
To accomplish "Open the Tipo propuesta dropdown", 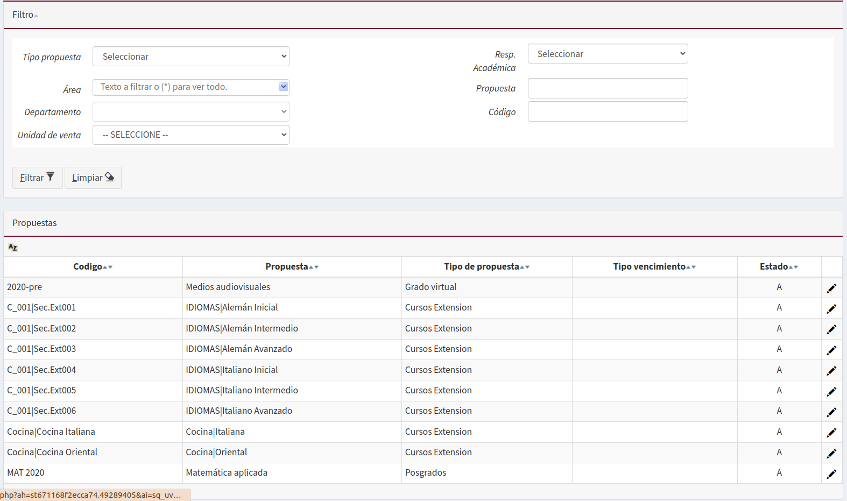I will (x=191, y=57).
